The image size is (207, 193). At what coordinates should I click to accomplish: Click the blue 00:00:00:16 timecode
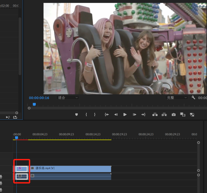pyautogui.click(x=39, y=98)
